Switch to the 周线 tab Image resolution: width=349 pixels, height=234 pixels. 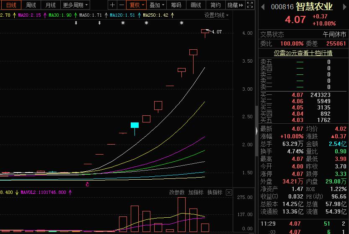click(31, 5)
